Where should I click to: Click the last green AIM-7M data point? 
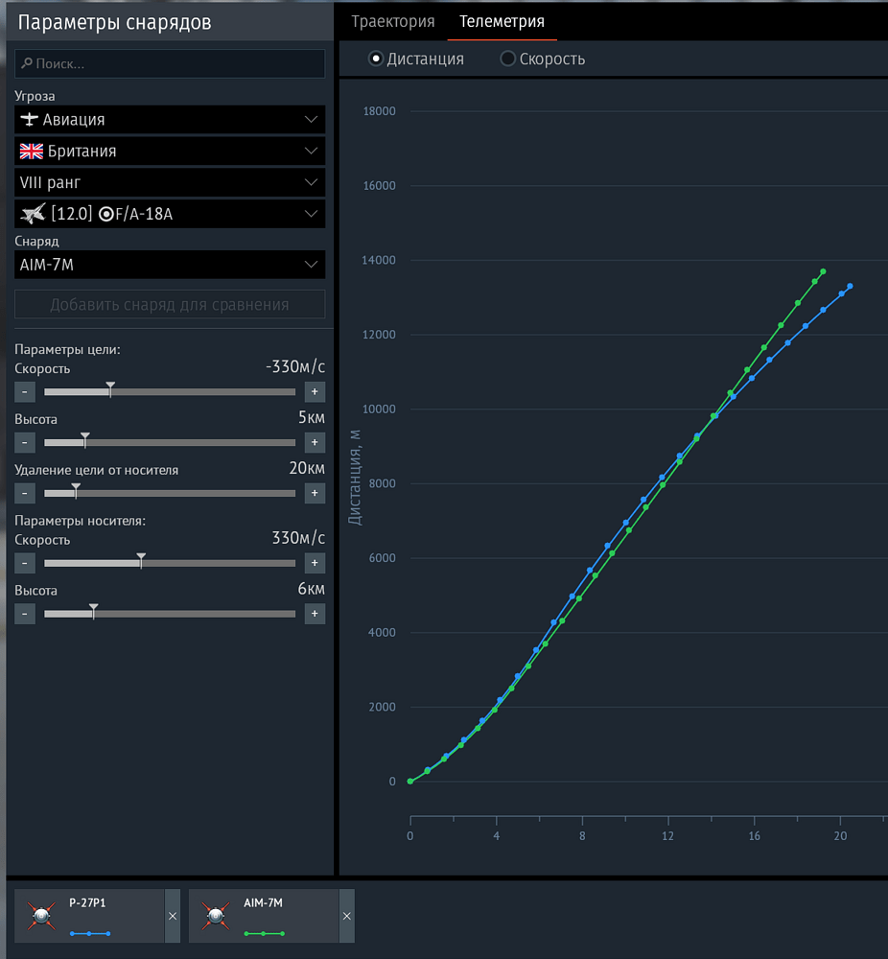823,271
